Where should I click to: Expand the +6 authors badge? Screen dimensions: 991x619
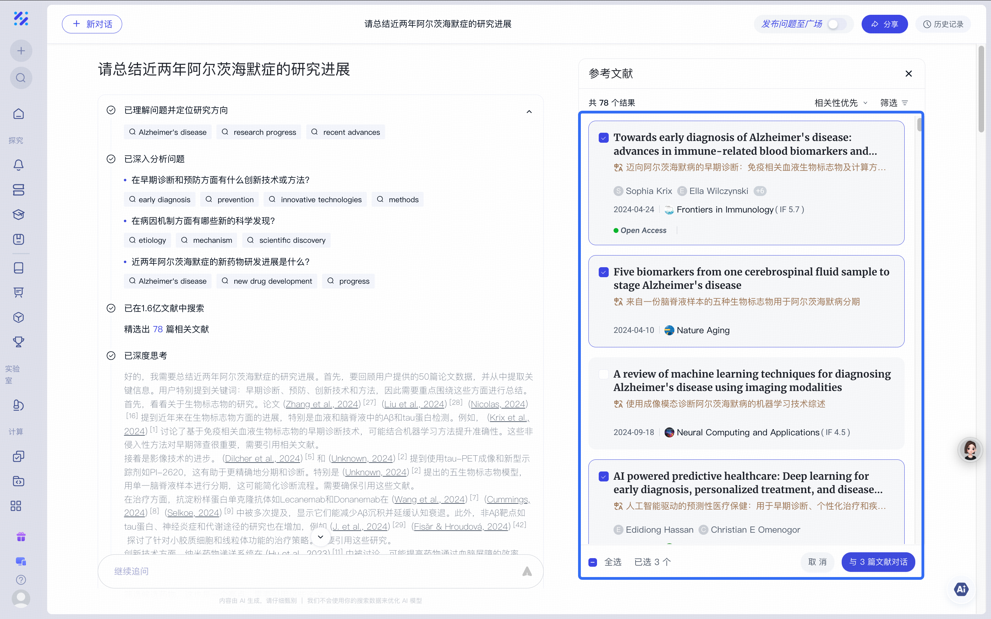click(760, 191)
